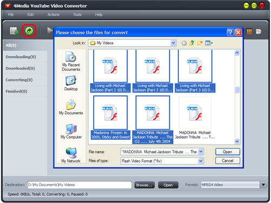The height and width of the screenshot is (203, 271).
Task: Open My Recent Documents place
Action: 71,61
